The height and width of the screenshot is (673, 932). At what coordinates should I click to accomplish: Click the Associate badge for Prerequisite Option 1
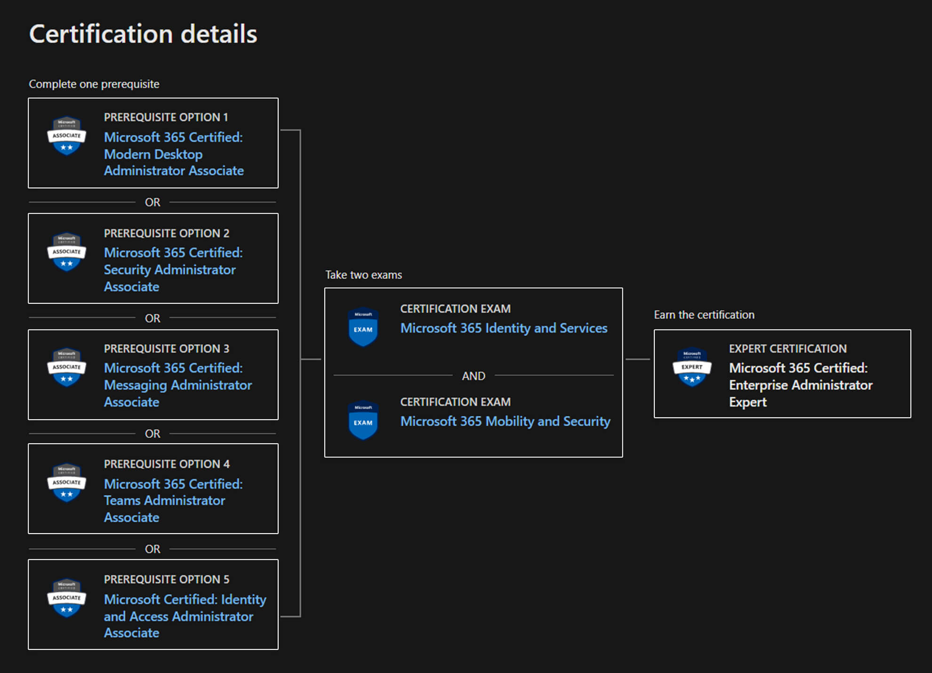pyautogui.click(x=66, y=136)
